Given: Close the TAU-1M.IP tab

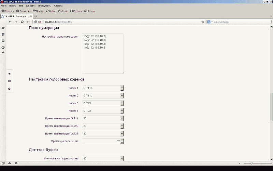Looking at the screenshot, I should [31, 16].
